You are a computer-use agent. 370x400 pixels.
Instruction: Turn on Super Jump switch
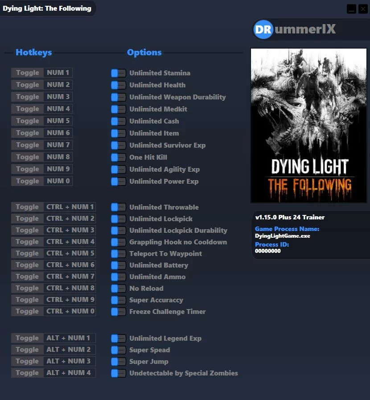(118, 362)
